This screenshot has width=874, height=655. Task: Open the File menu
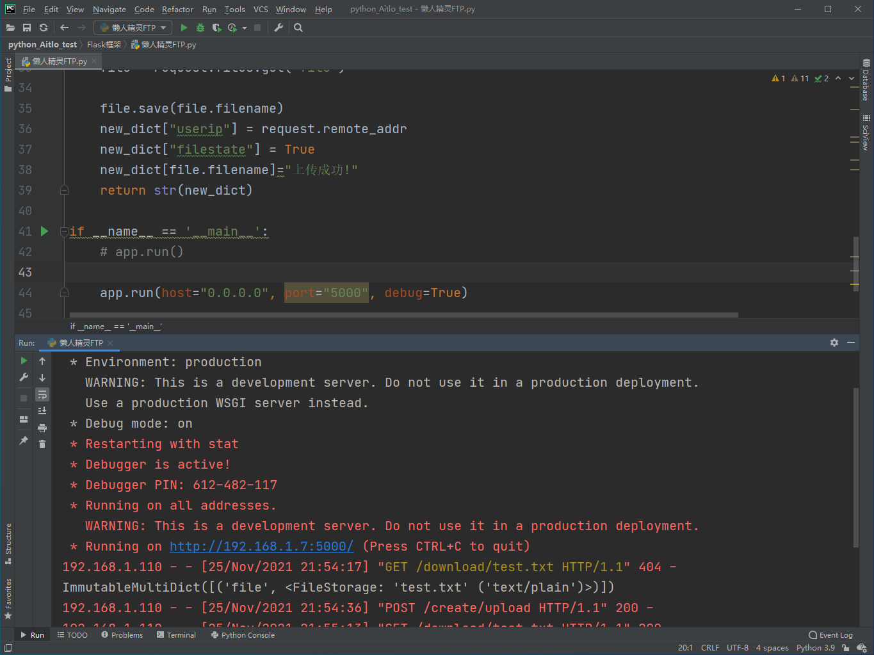pos(29,9)
